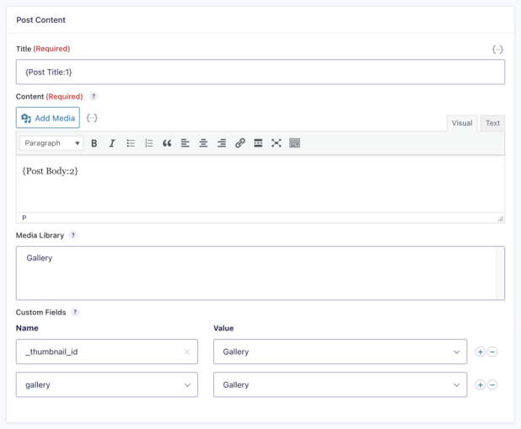521x429 pixels.
Task: Open the gallery name dropdown
Action: click(107, 385)
